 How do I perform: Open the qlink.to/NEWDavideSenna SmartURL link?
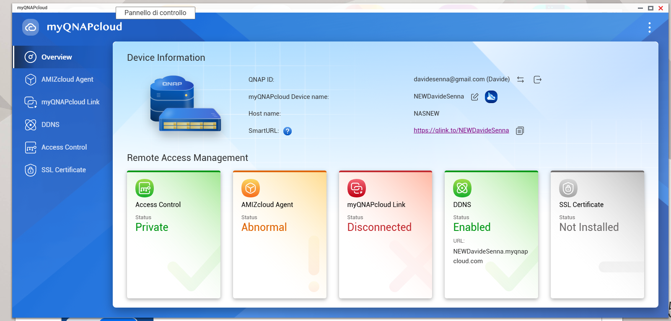coord(461,130)
